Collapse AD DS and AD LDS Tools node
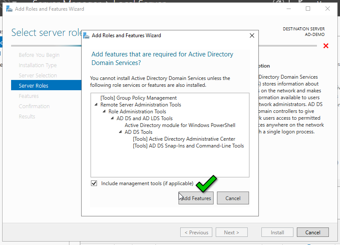This screenshot has width=340, height=245. pos(113,118)
